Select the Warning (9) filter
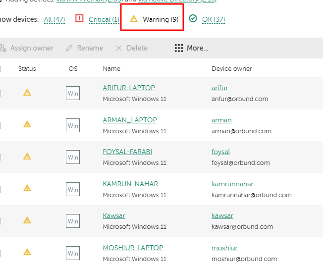 [161, 19]
